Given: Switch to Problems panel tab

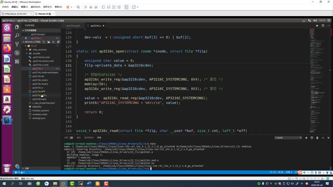Looking at the screenshot, I should click(69, 138).
